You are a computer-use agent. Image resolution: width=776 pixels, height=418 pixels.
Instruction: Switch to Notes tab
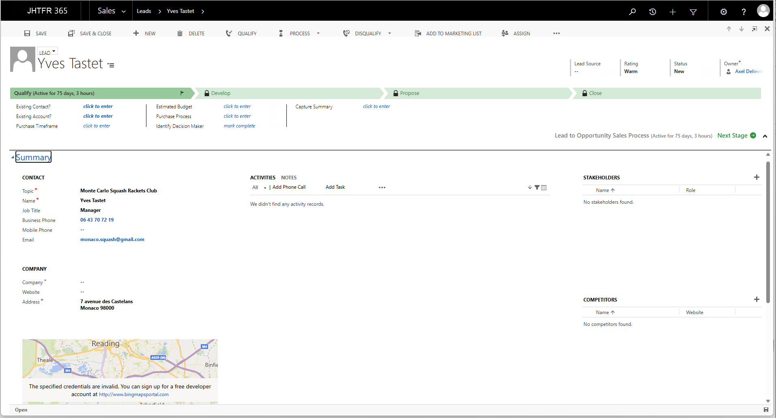point(289,178)
